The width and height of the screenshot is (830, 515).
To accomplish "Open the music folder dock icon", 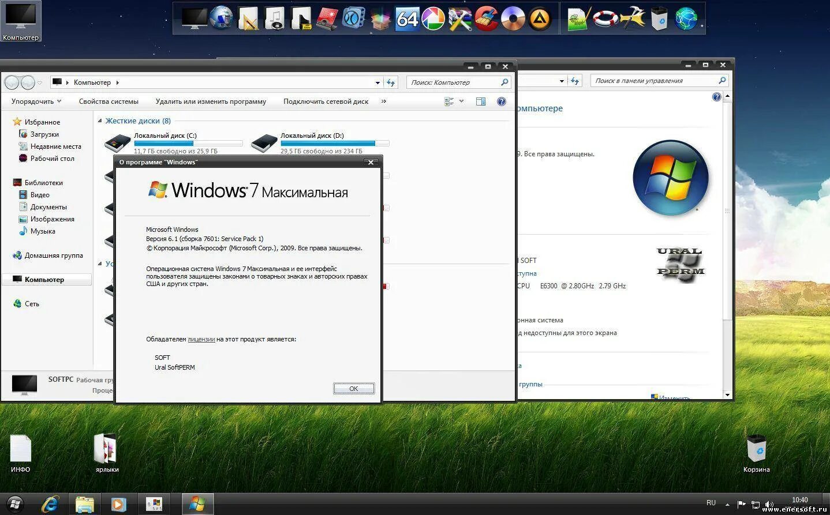I will coord(275,18).
